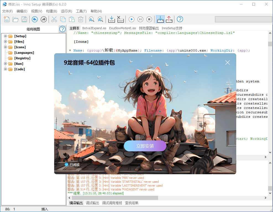Click the save file toolbar icon
Viewport: 273px width, 212px height.
point(24,19)
